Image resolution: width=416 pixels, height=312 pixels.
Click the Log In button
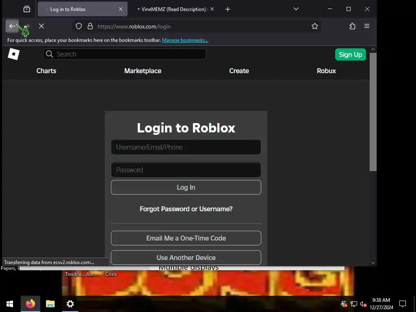tap(186, 187)
